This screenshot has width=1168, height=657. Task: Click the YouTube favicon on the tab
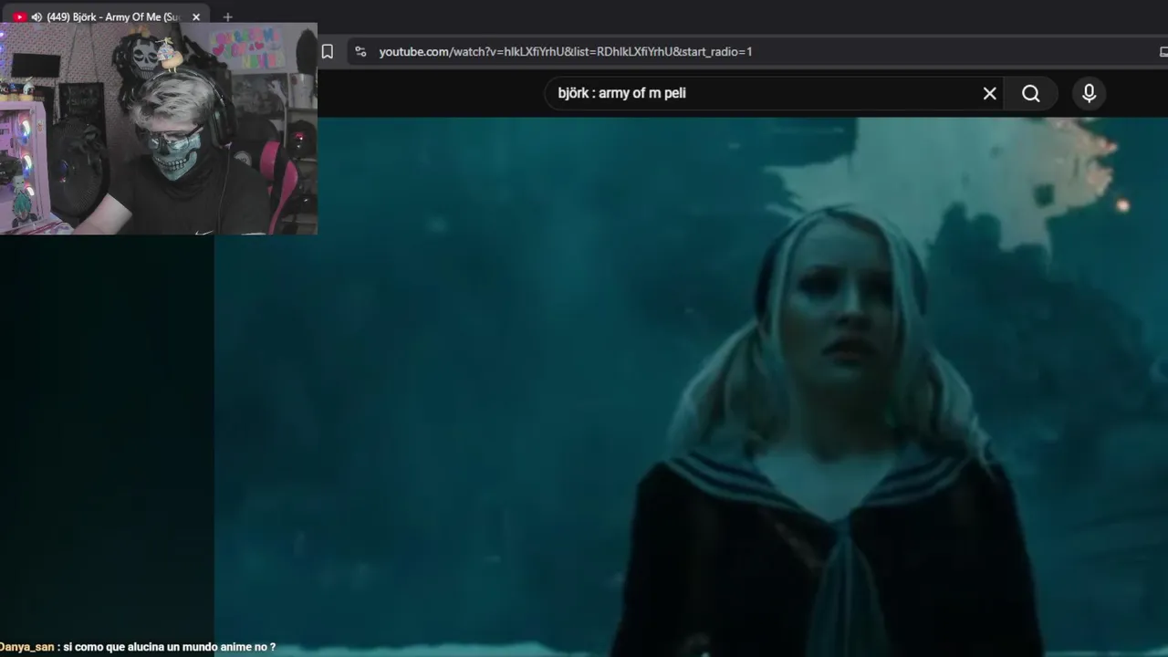tap(19, 17)
